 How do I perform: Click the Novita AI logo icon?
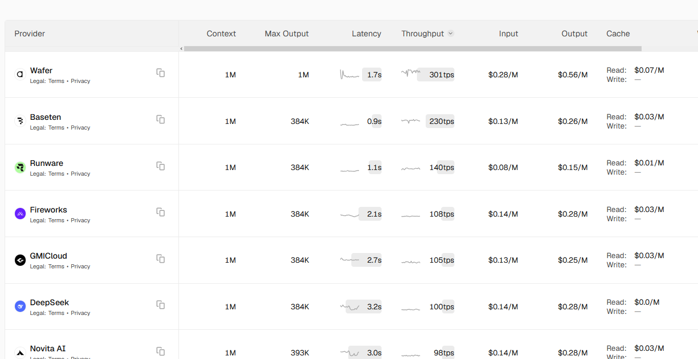tap(20, 353)
